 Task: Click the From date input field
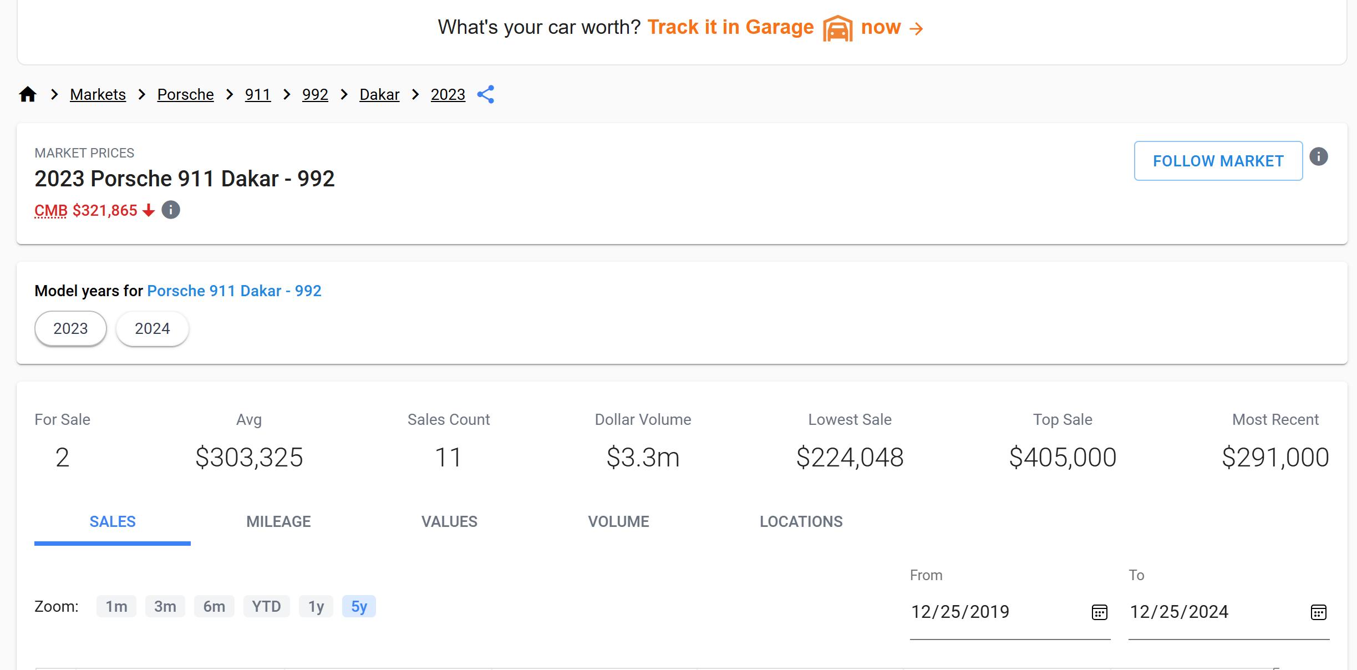coord(993,612)
